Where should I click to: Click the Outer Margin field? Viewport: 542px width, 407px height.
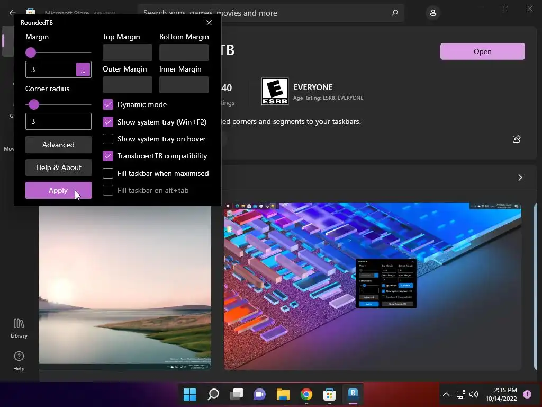pyautogui.click(x=128, y=85)
